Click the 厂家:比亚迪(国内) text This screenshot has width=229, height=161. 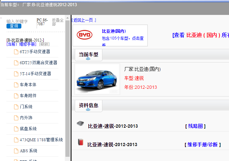(x=143, y=69)
